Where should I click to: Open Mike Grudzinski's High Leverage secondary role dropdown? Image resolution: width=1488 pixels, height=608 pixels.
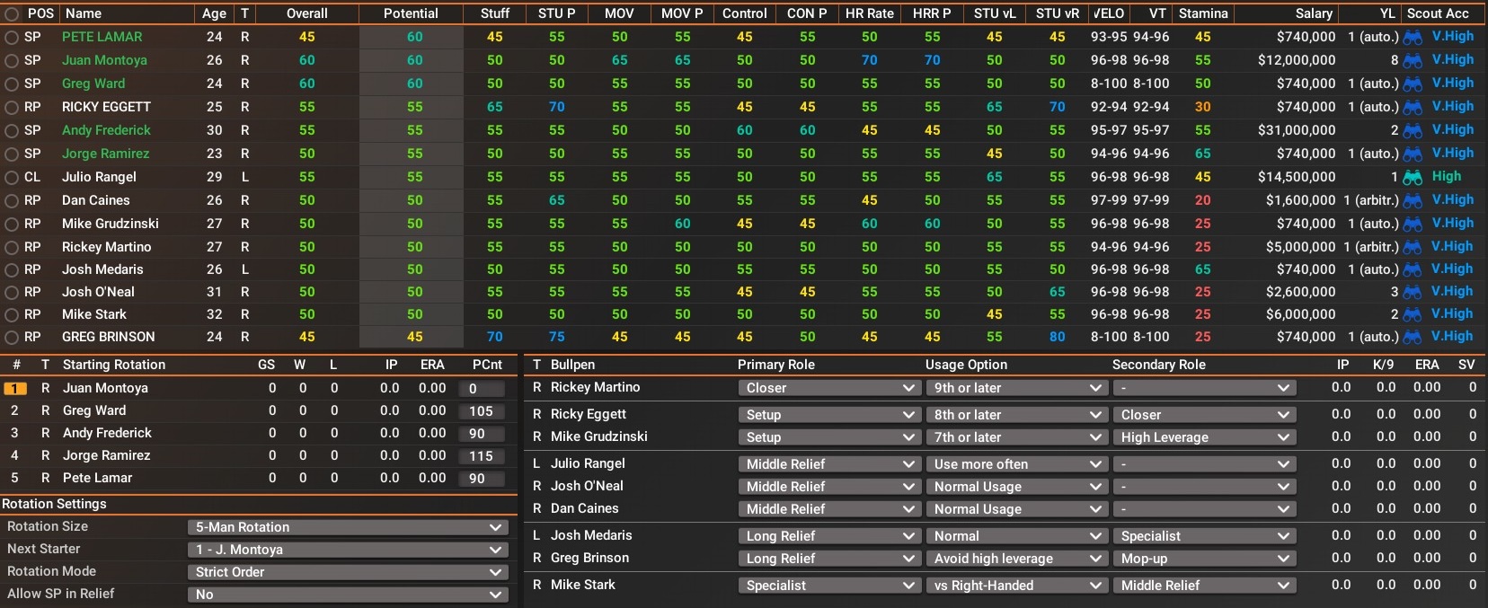[1204, 437]
